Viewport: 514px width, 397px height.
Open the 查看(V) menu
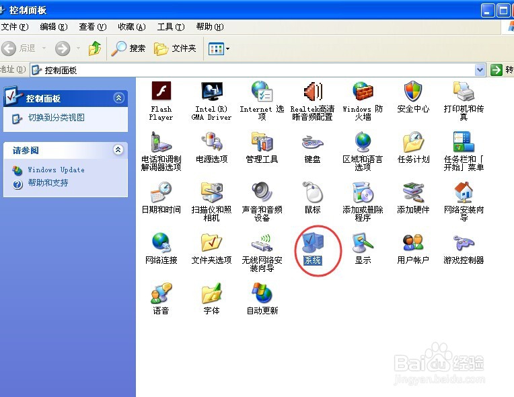93,27
